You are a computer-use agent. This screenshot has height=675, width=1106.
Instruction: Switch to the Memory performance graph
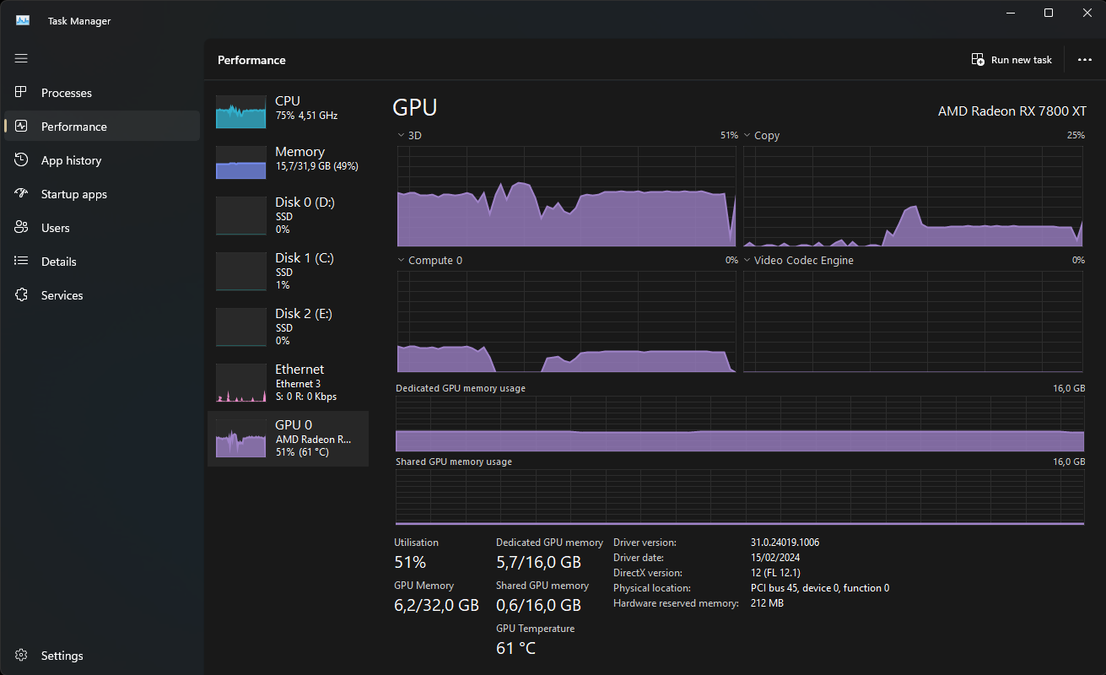point(287,160)
